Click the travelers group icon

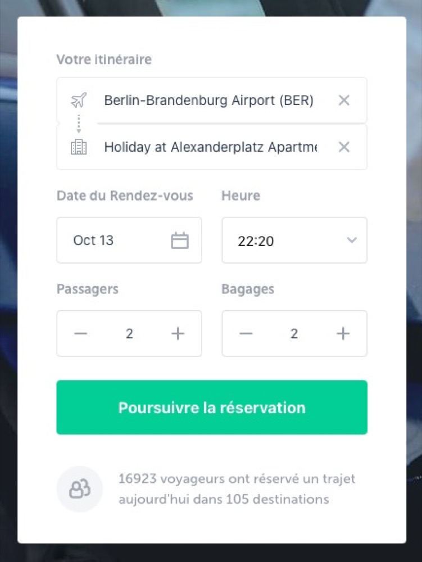click(x=80, y=489)
